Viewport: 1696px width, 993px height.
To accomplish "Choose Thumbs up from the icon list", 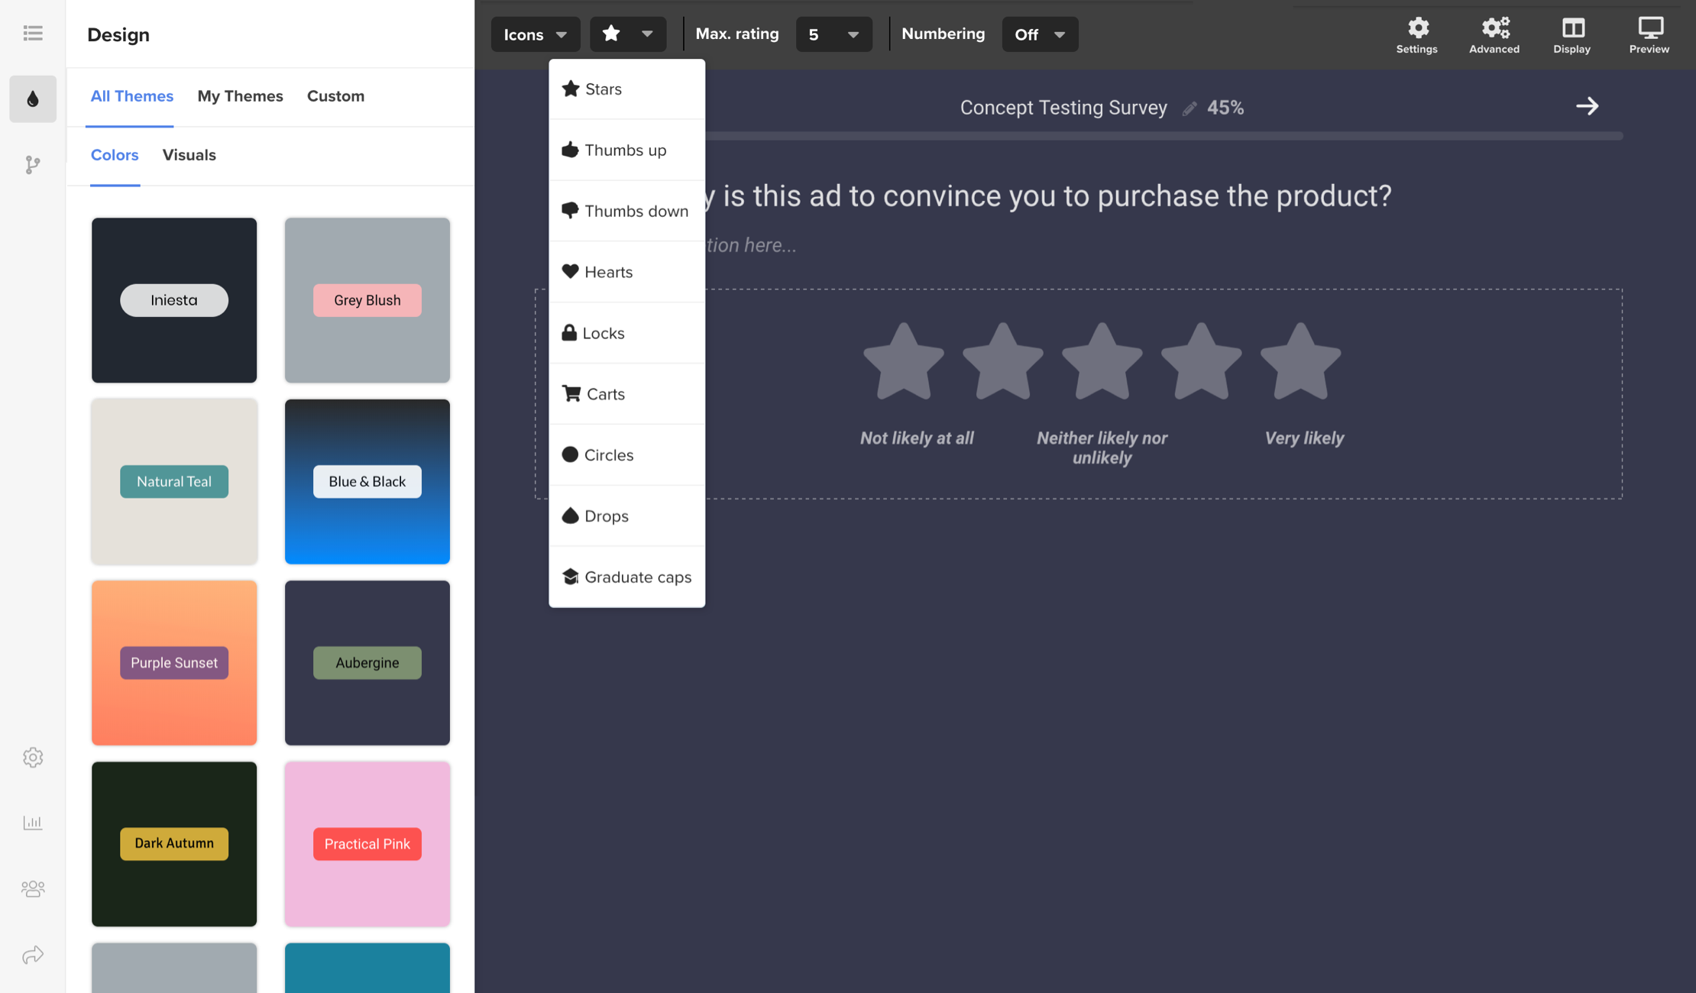I will (x=626, y=150).
